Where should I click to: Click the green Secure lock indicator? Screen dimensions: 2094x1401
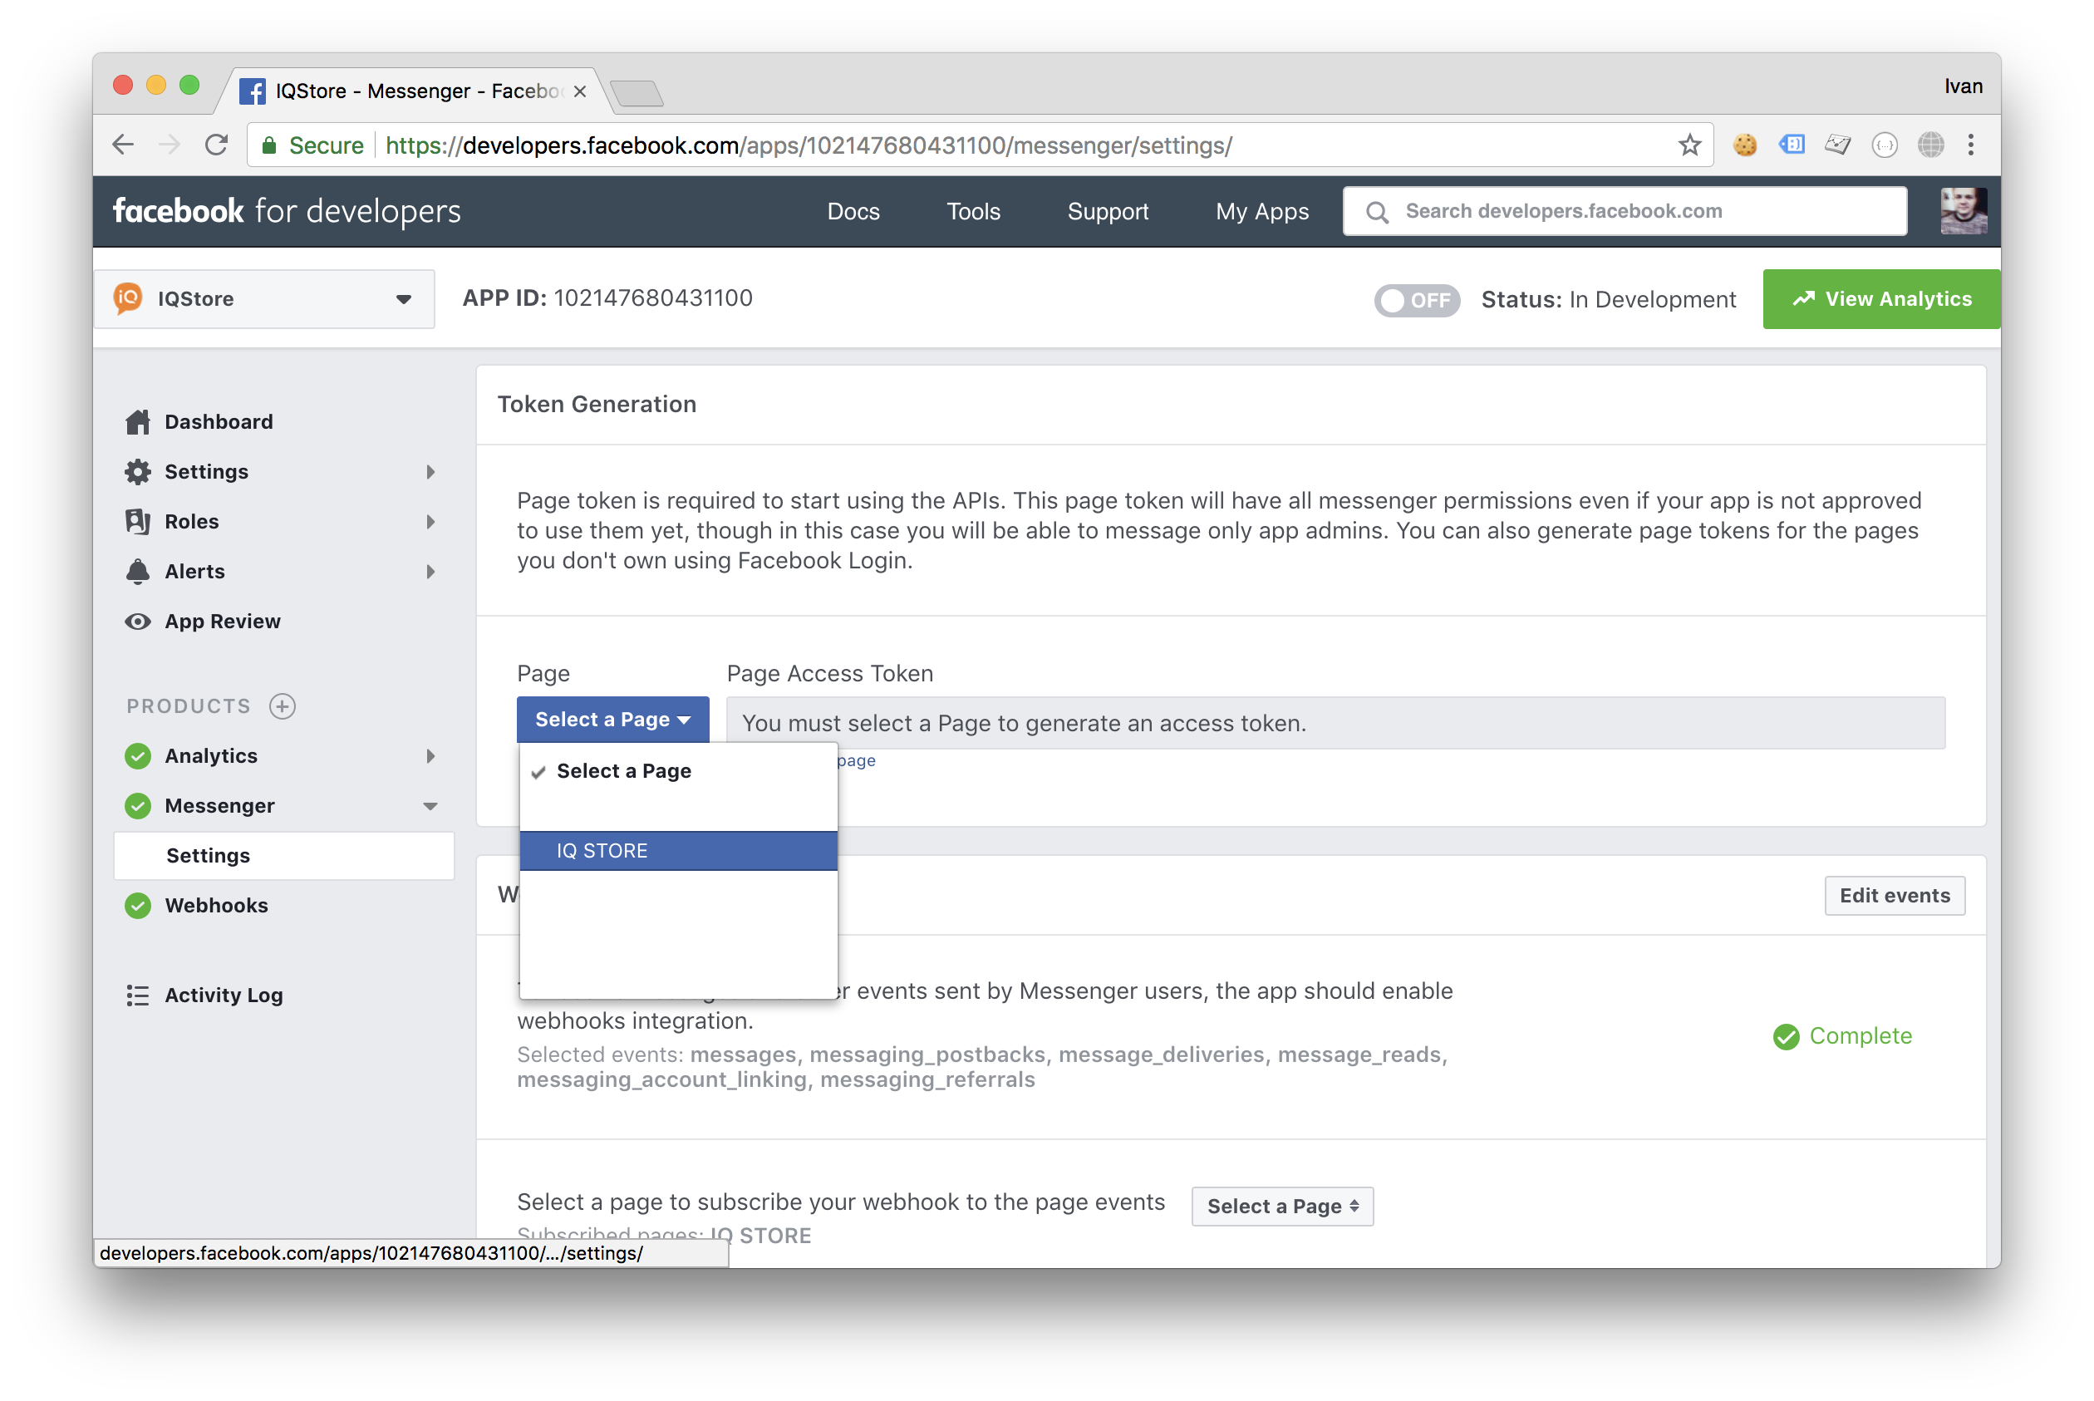point(312,145)
